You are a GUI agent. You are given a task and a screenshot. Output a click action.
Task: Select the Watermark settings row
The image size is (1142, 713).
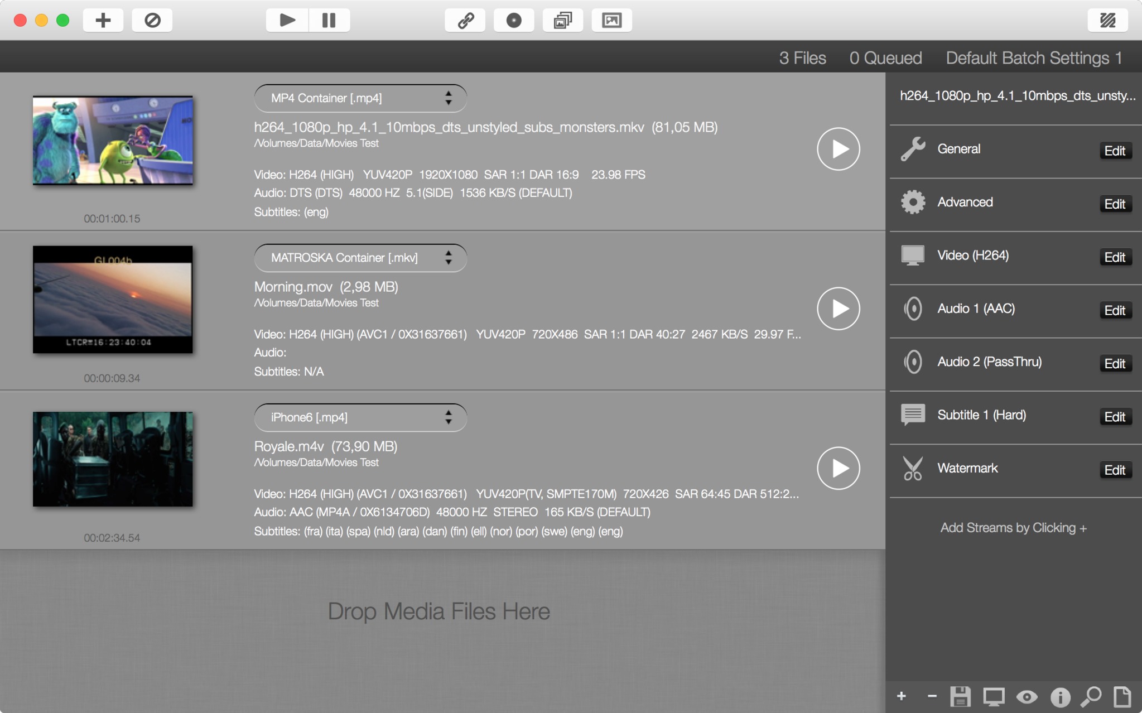pyautogui.click(x=967, y=468)
